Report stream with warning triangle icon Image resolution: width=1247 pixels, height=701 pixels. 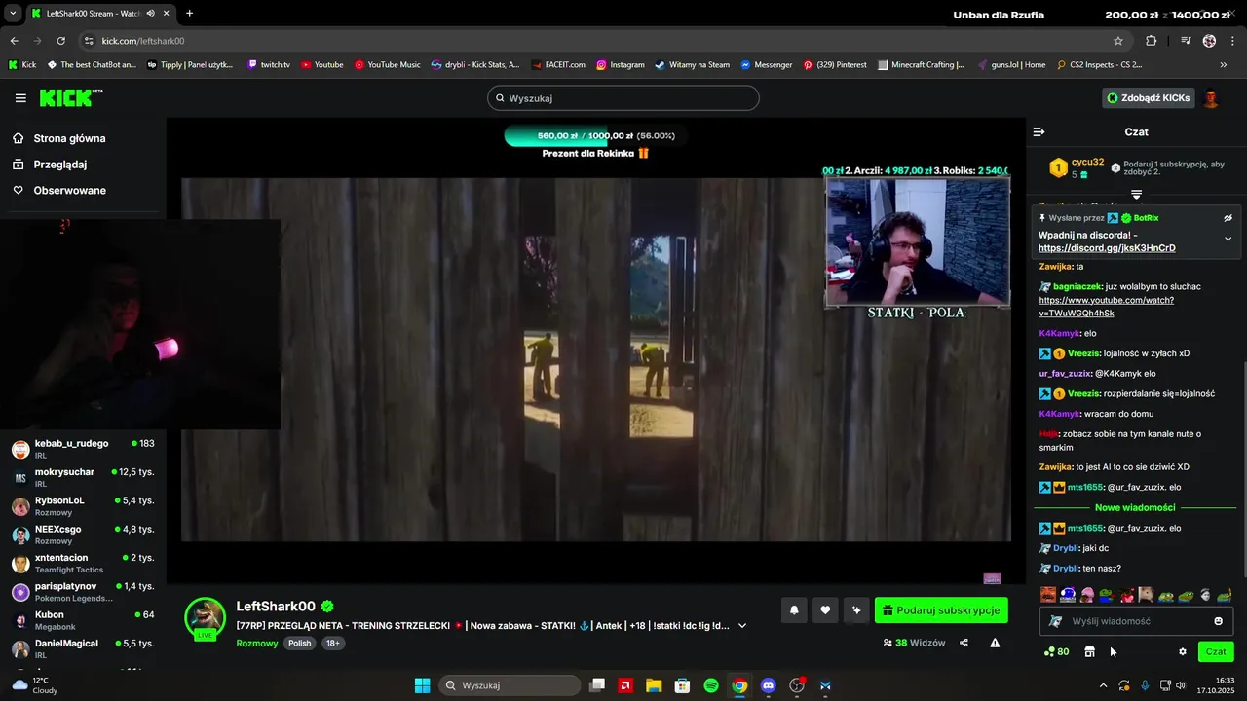[x=995, y=643]
